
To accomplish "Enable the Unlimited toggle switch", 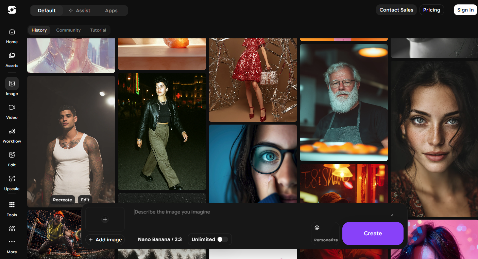I will coord(222,239).
